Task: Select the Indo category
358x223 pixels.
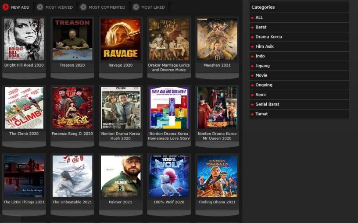Action: (x=299, y=56)
